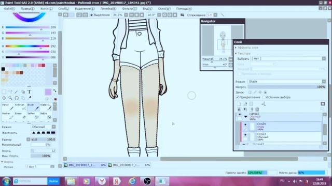Click the Найти search button in taskbar
332x186 pixels.
pos(53,181)
